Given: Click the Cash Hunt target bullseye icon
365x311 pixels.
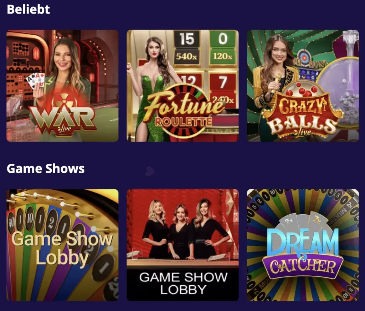Looking at the screenshot, I should click(303, 57).
